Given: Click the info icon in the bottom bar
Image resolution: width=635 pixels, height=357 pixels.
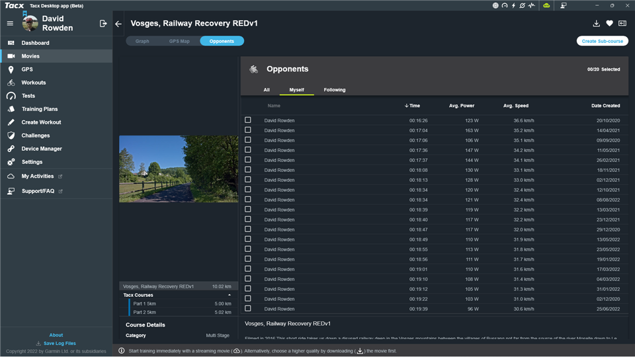Looking at the screenshot, I should [122, 350].
